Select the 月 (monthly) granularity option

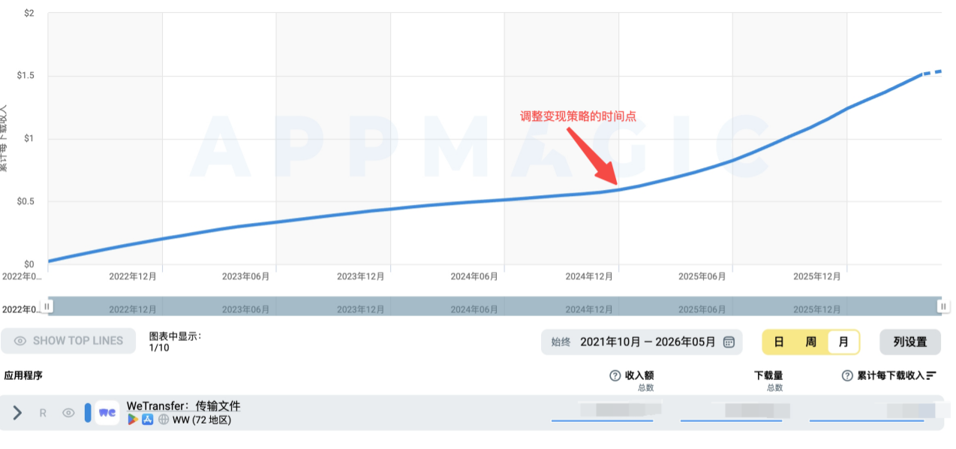click(x=843, y=342)
